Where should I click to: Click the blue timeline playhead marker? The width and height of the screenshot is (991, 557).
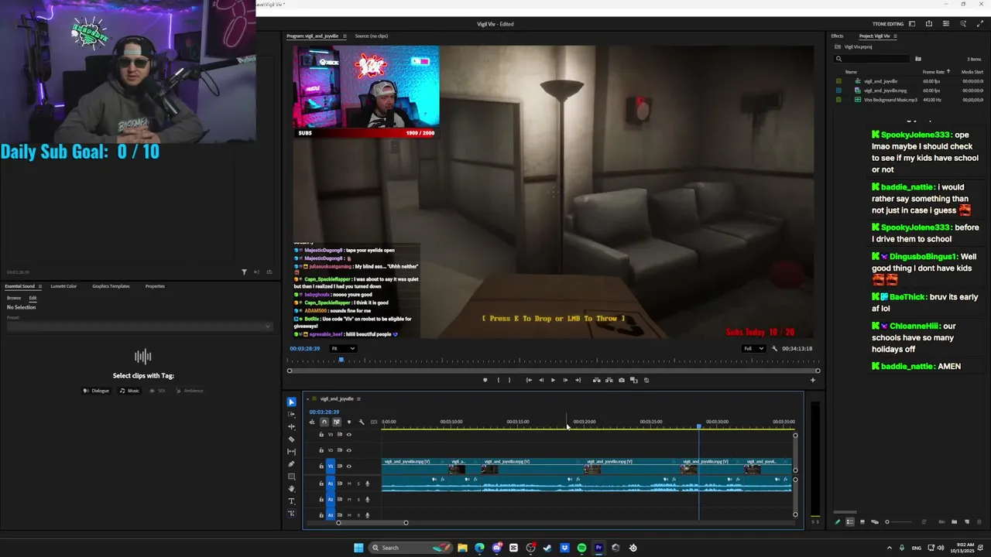click(x=699, y=426)
